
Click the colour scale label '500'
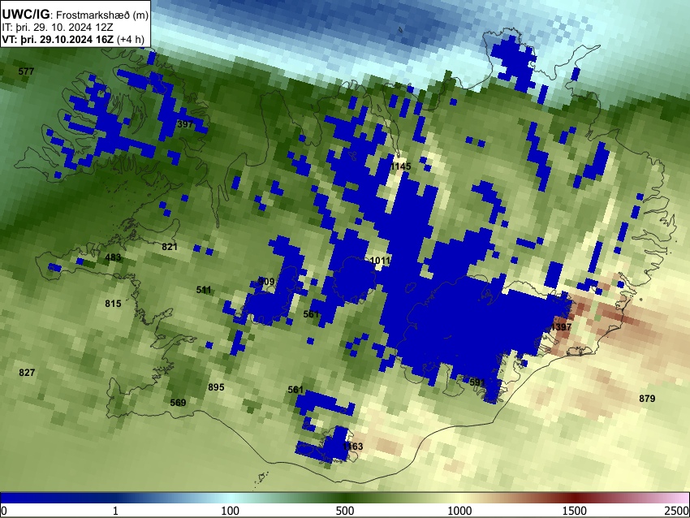coord(345,511)
